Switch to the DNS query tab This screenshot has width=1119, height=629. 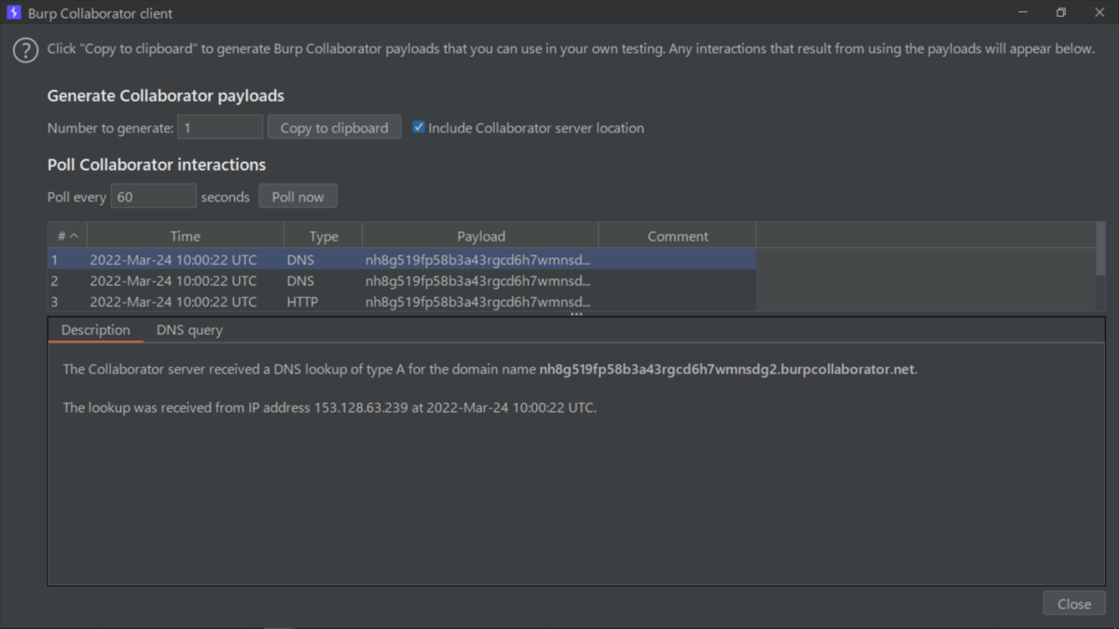pos(189,330)
